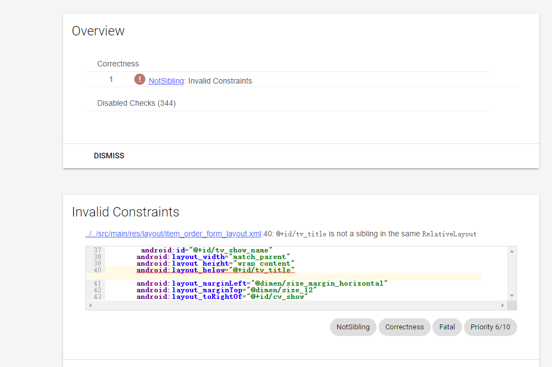Expand the Disabled Checks (344) section
Screen dimensions: 552x367
pos(136,103)
